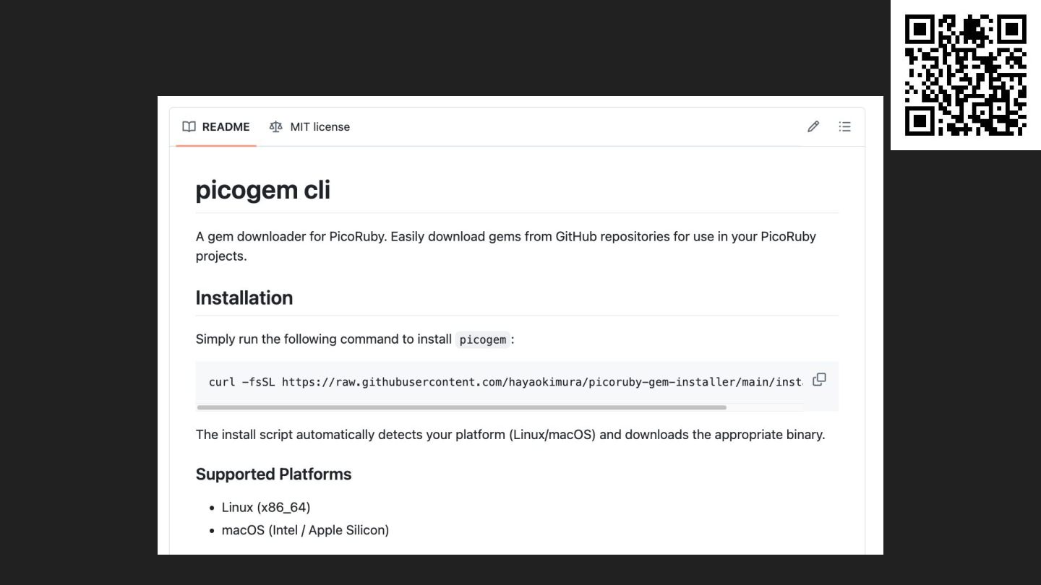
Task: Click the Installation heading
Action: coord(244,298)
